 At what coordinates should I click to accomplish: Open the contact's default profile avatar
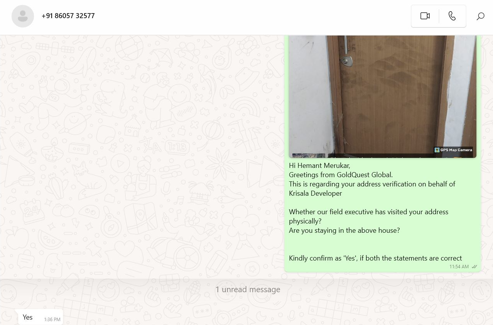pyautogui.click(x=23, y=16)
